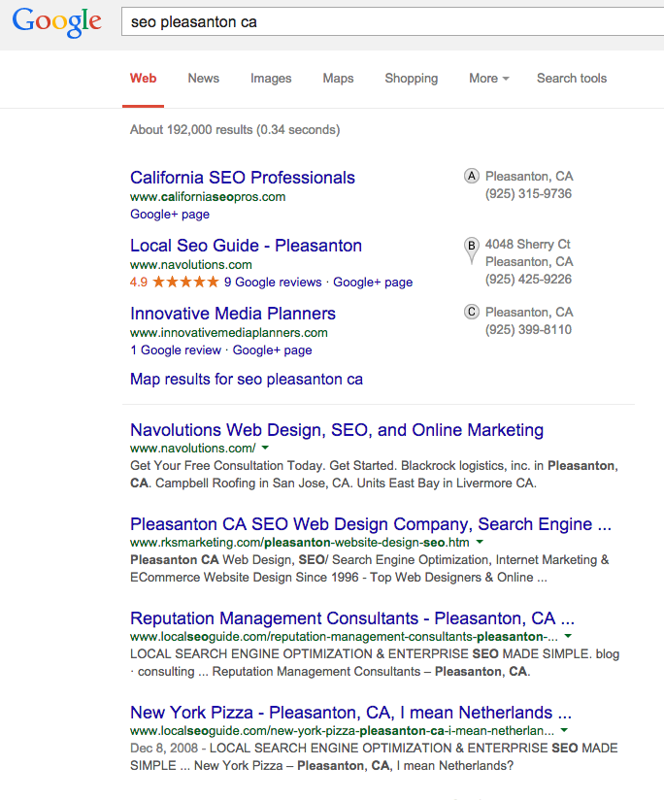Screen dimensions: 664x800
Task: Expand the More dropdown menu
Action: click(x=489, y=78)
